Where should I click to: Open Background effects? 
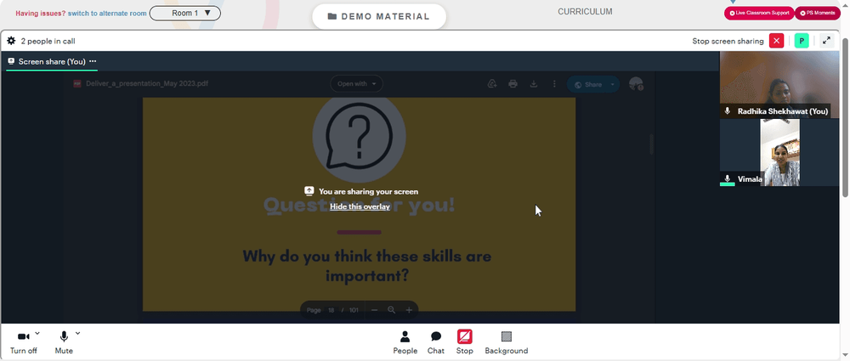click(x=507, y=343)
